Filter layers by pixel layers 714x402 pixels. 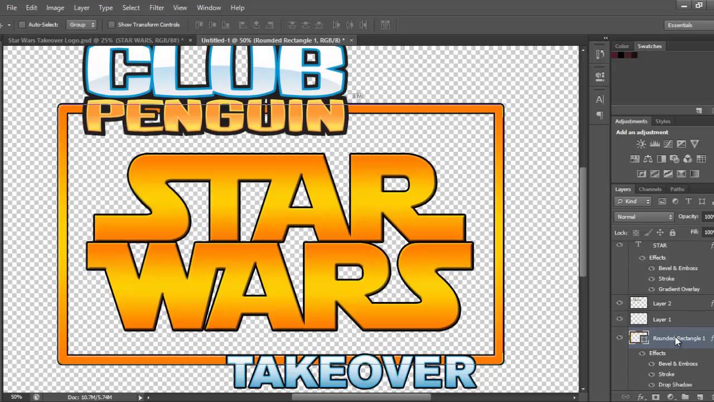[x=662, y=202]
